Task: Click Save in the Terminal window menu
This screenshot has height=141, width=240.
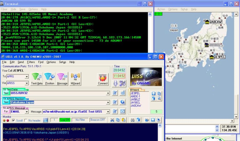Action: (22, 9)
